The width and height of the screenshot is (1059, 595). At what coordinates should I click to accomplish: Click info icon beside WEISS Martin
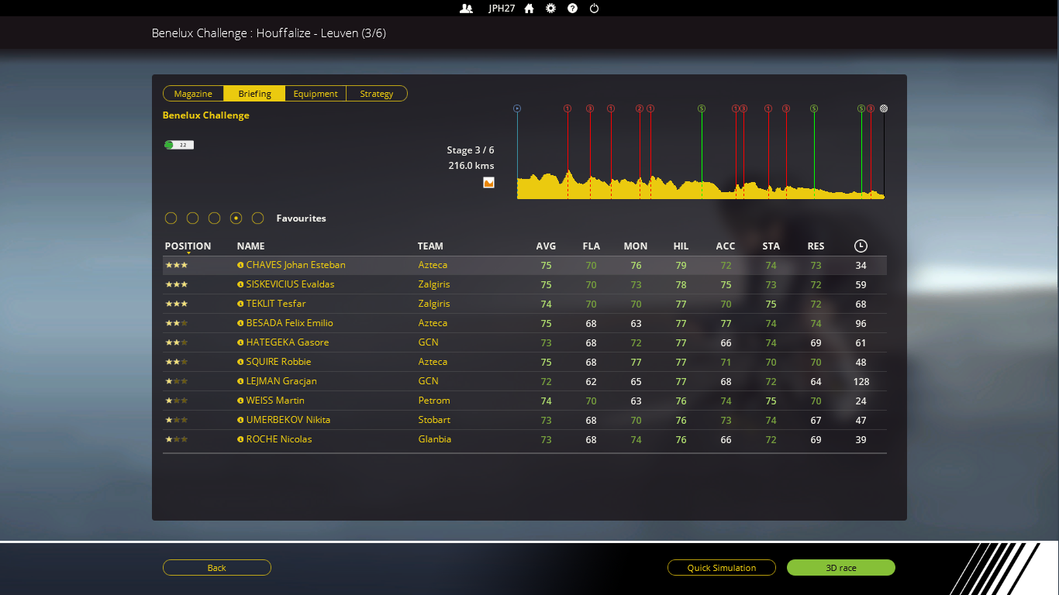pyautogui.click(x=240, y=401)
